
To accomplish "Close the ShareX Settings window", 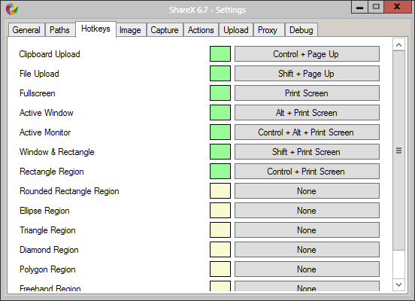I will coord(397,7).
